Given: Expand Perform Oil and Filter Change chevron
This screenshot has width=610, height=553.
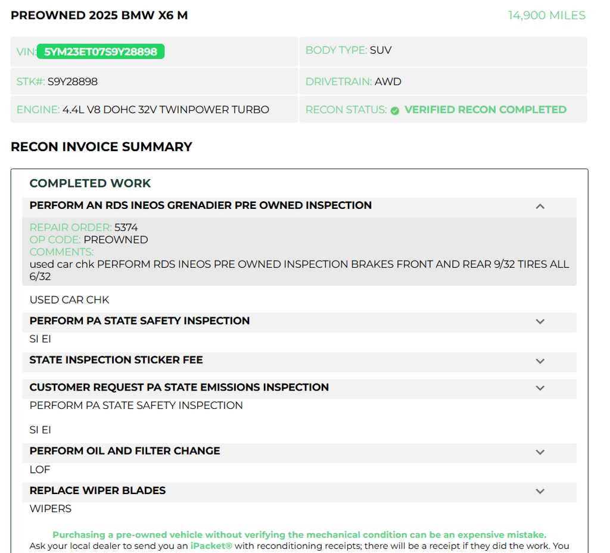Looking at the screenshot, I should (x=540, y=452).
